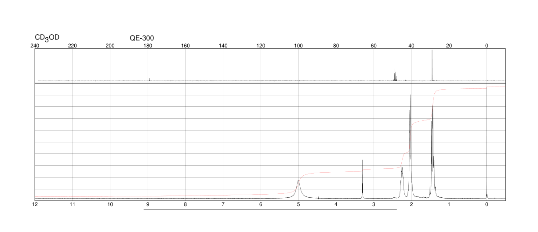Select the 7 ppm label on proton axis
This screenshot has height=232, width=538.
(223, 205)
